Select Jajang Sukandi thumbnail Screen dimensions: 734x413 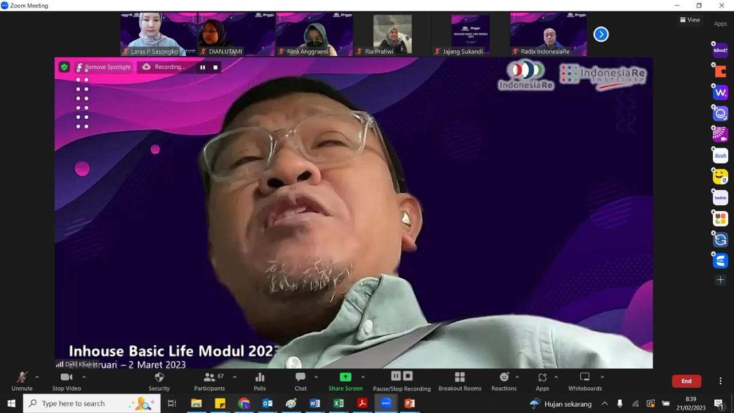[470, 34]
